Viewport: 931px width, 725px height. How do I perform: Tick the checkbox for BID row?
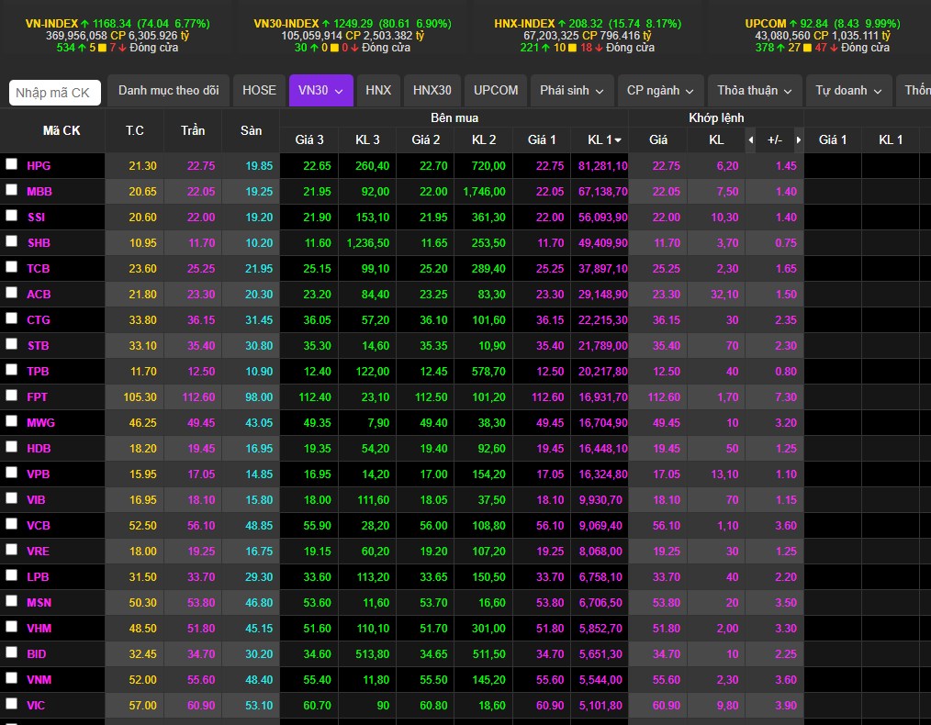click(11, 652)
